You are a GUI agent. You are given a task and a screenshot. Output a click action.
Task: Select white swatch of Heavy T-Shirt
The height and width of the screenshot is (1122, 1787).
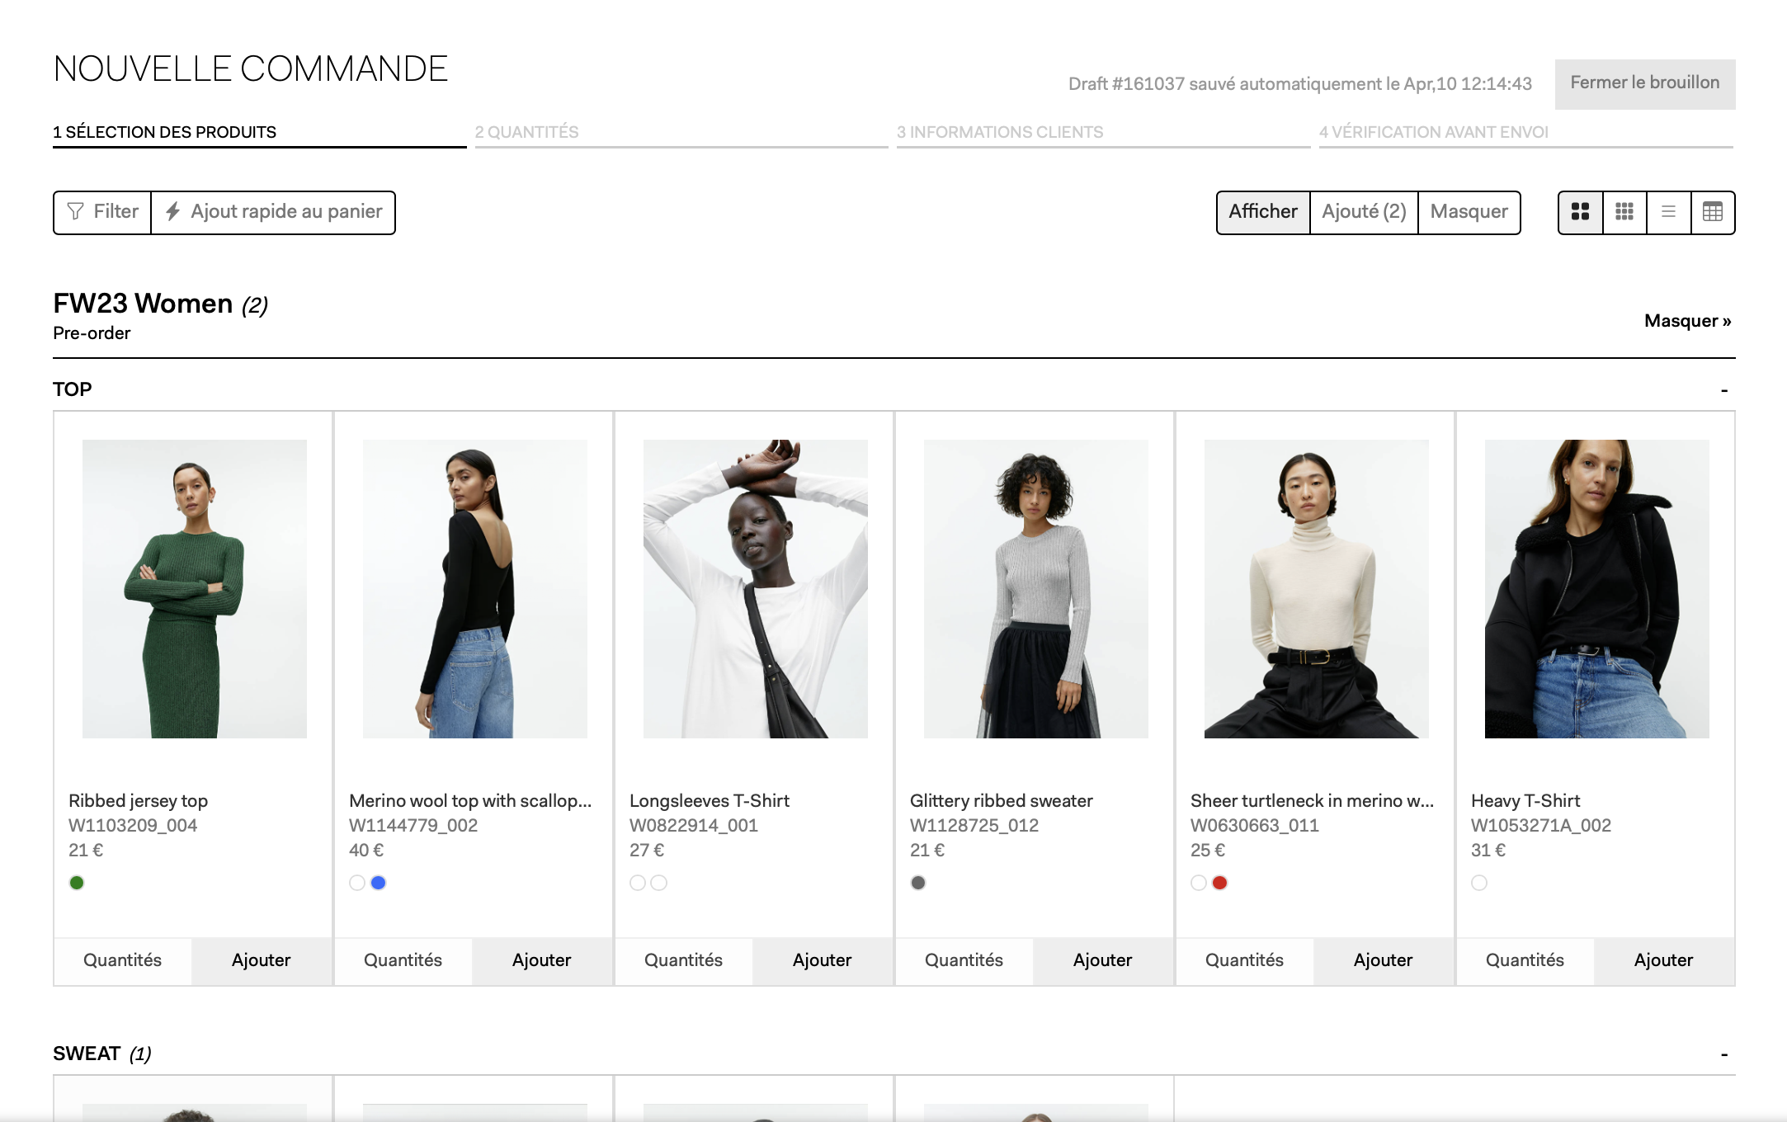coord(1479,883)
